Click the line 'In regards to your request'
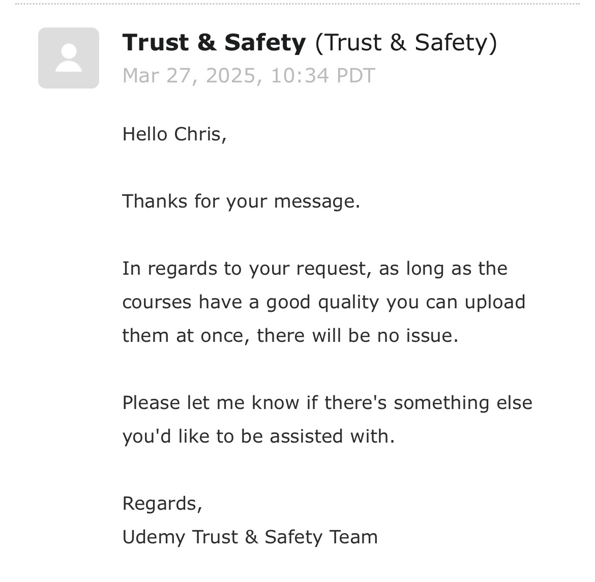Viewport: 595px width, 582px height. [315, 269]
